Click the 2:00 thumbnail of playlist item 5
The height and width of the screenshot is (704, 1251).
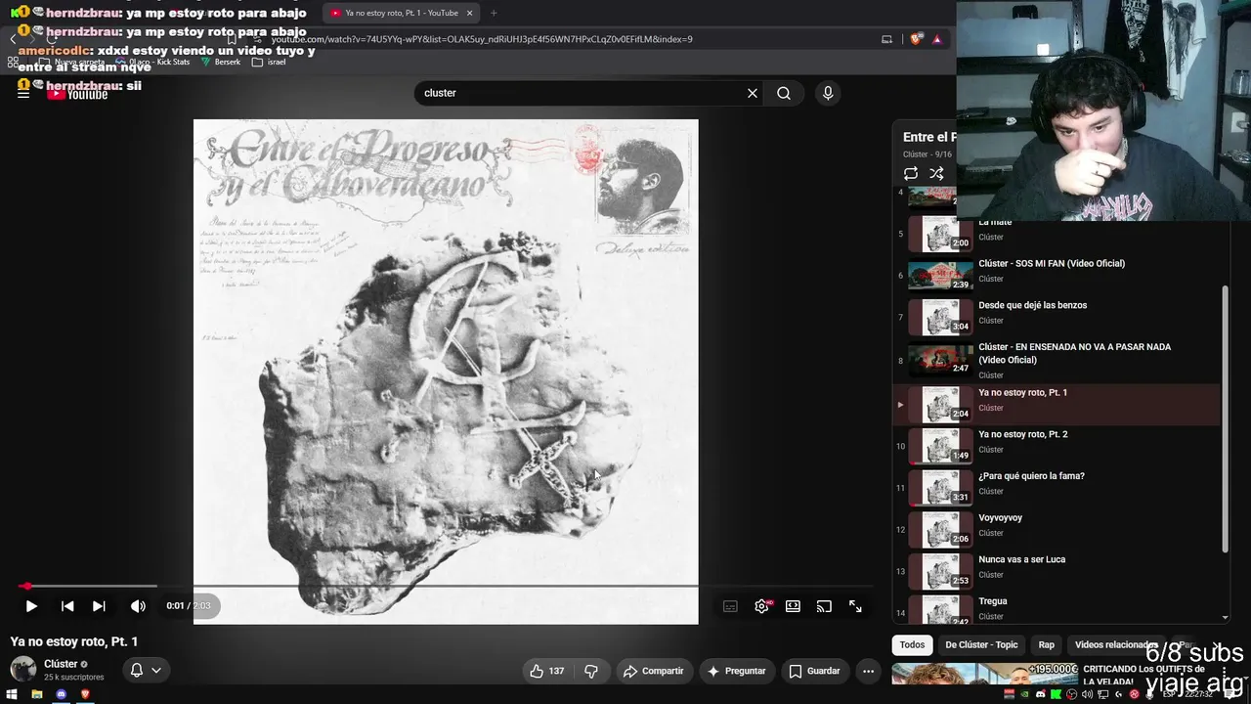point(940,234)
